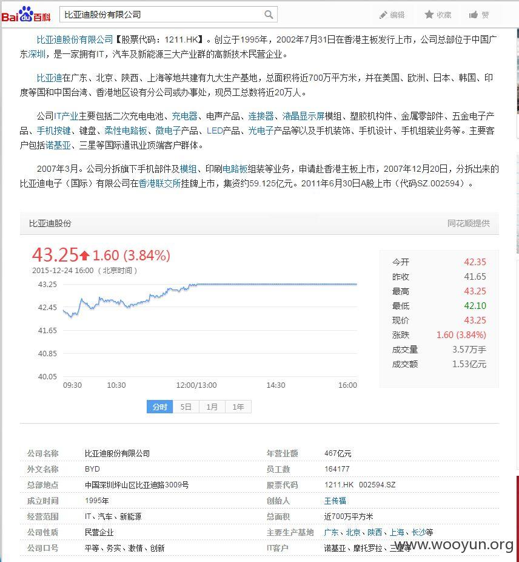Click the large stock price 43.25
Screen dimensions: 519x562
(x=55, y=255)
